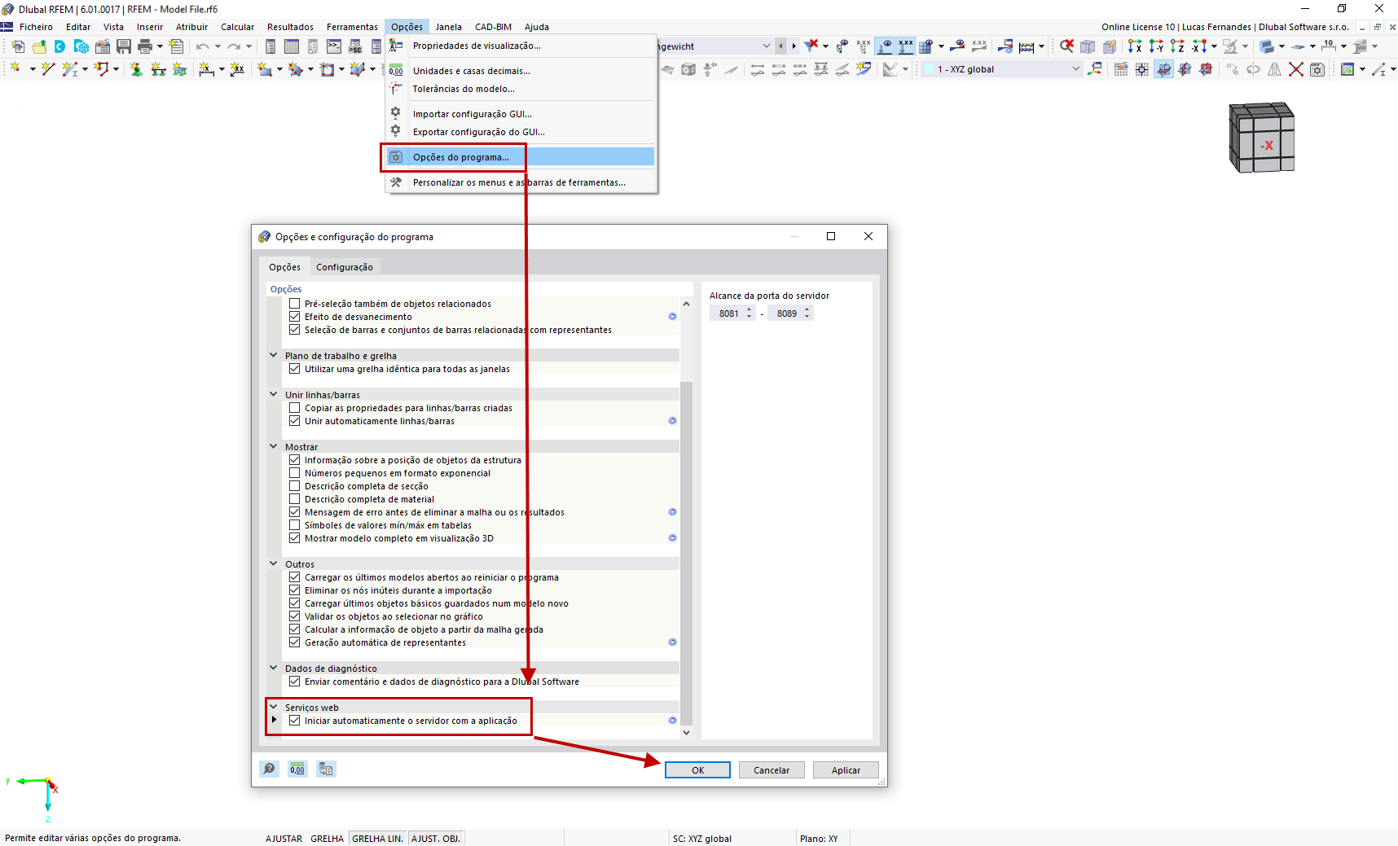Increase port 8081 with the up stepper
Screen dimensions: 1398x846
pyautogui.click(x=749, y=309)
